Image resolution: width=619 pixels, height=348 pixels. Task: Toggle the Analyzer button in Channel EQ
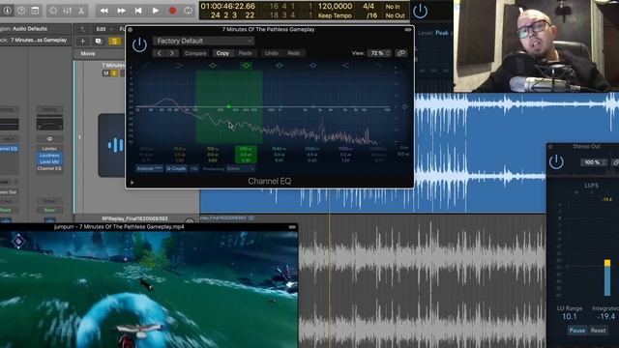(149, 168)
